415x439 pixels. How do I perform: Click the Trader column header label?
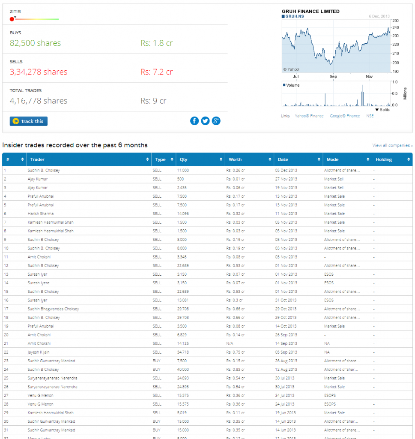click(37, 159)
